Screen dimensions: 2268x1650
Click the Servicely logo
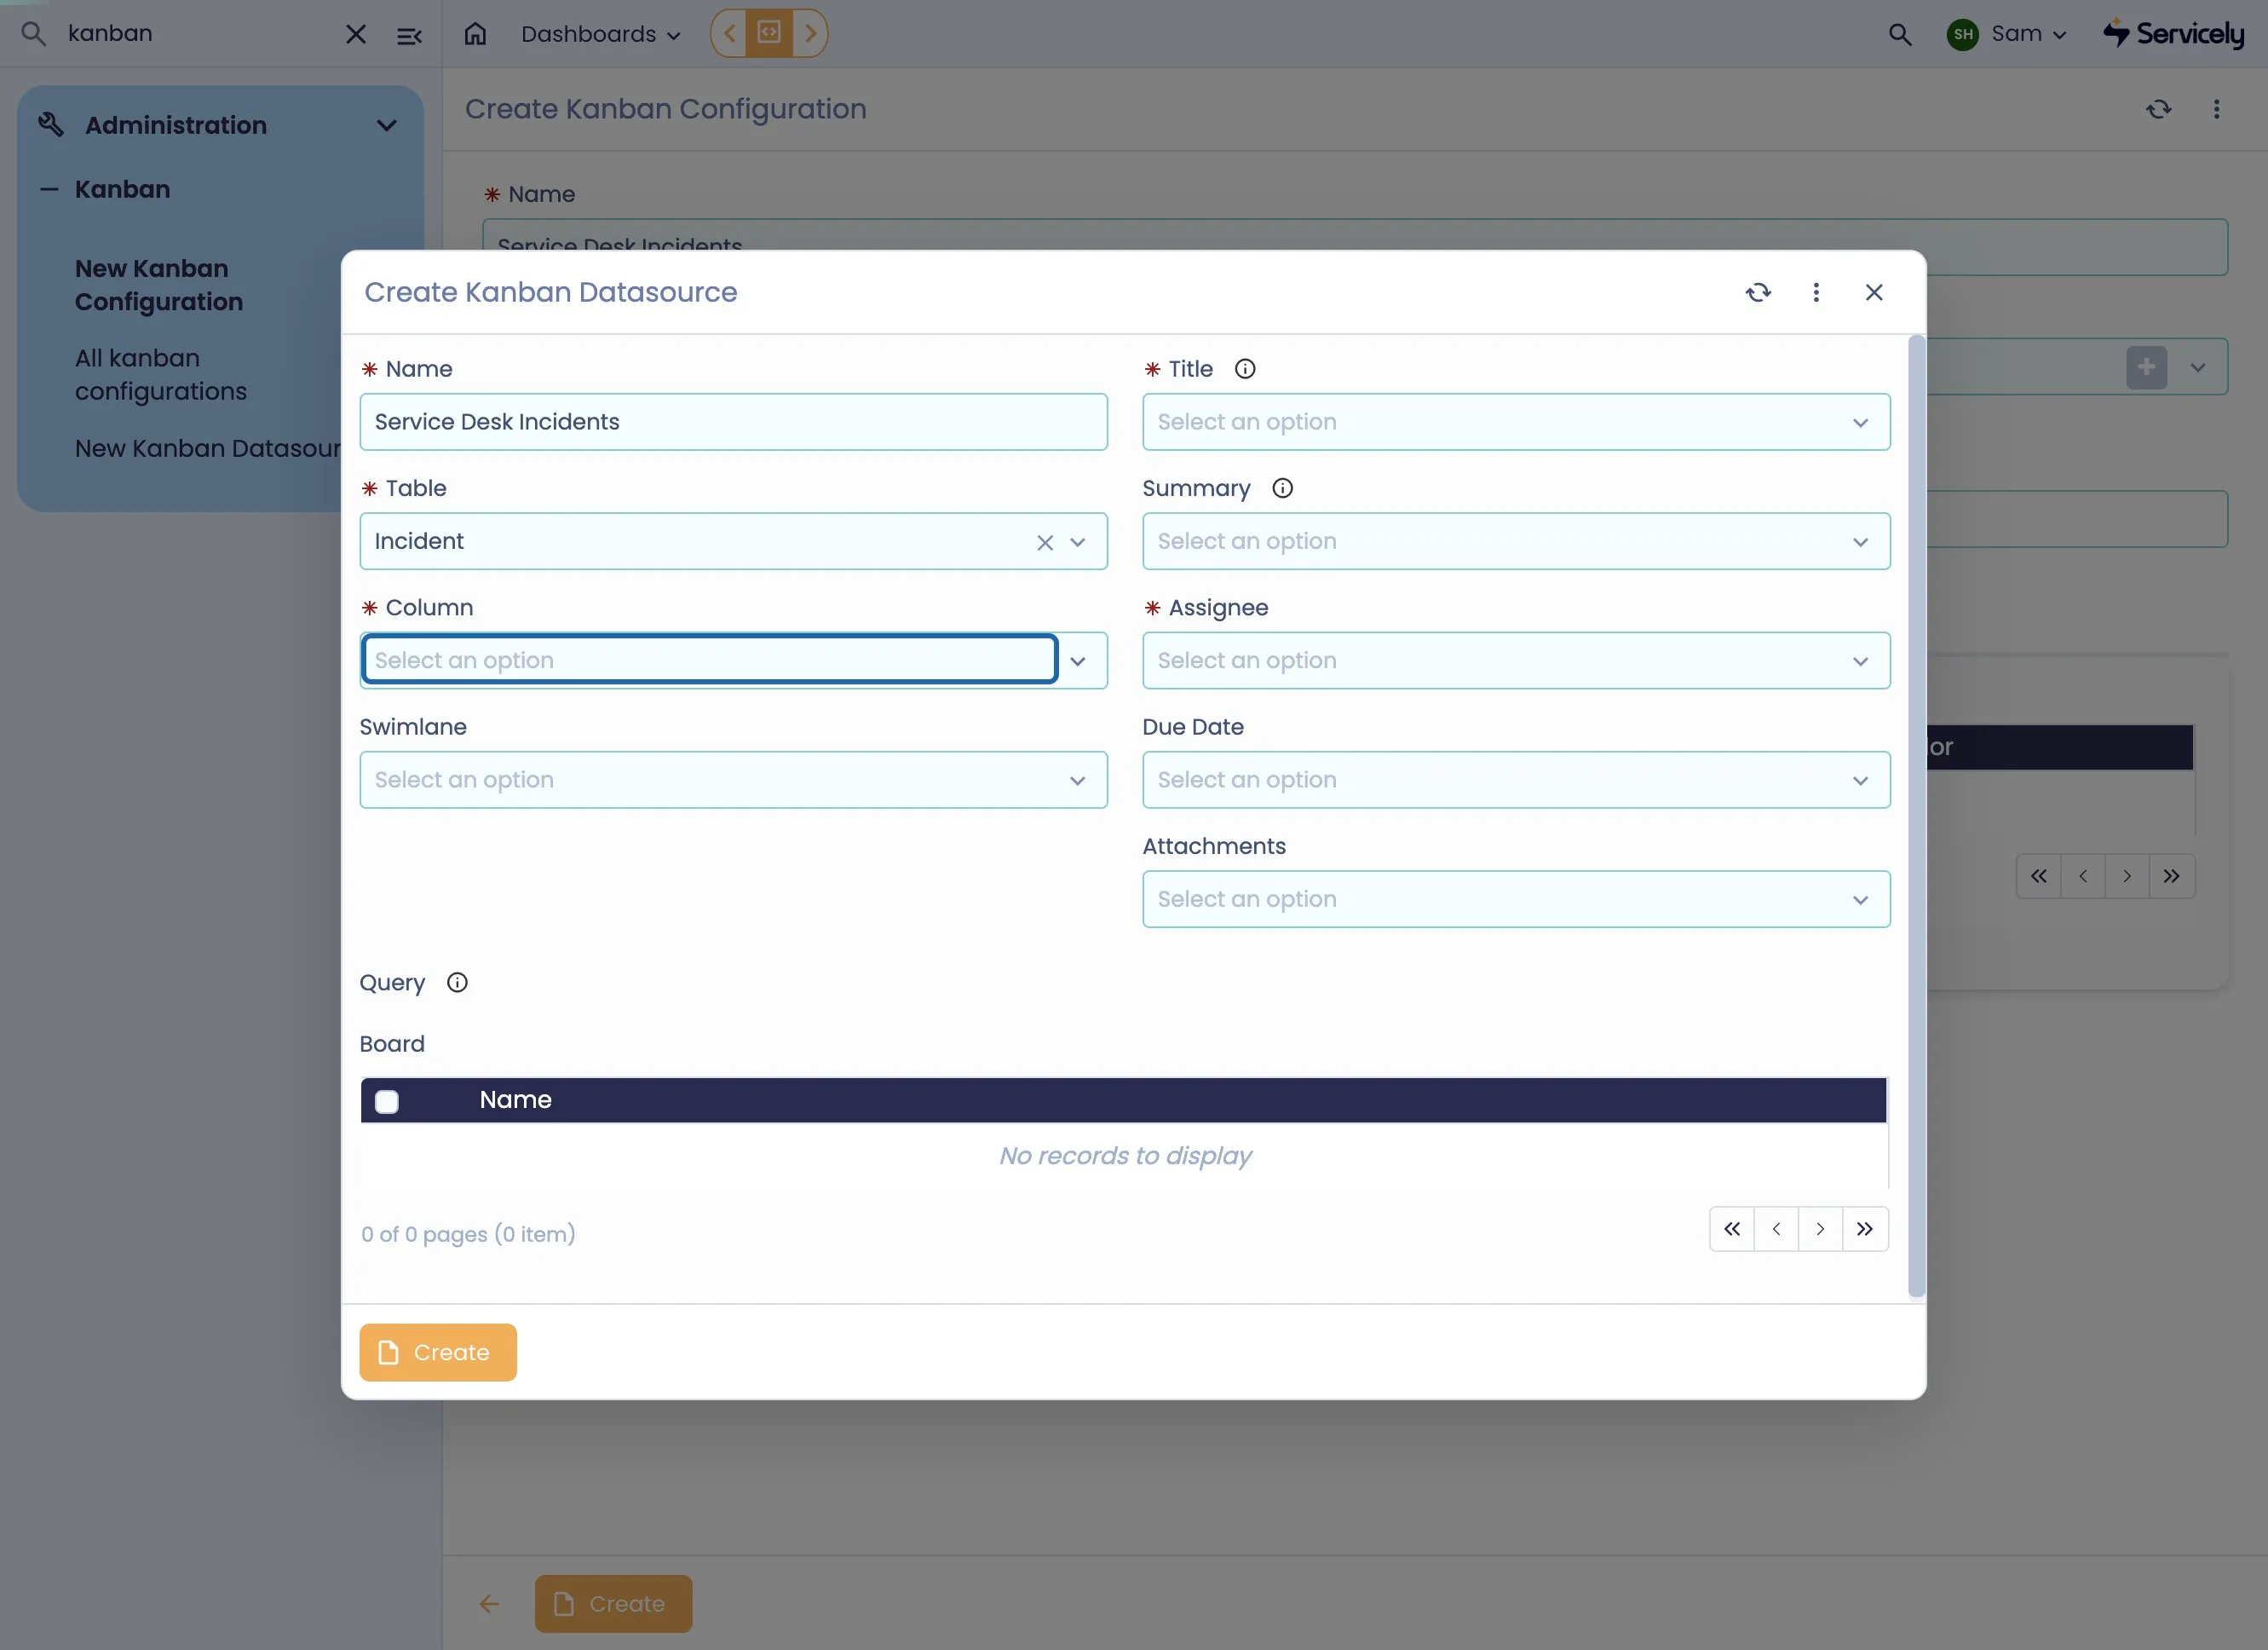coord(2174,34)
